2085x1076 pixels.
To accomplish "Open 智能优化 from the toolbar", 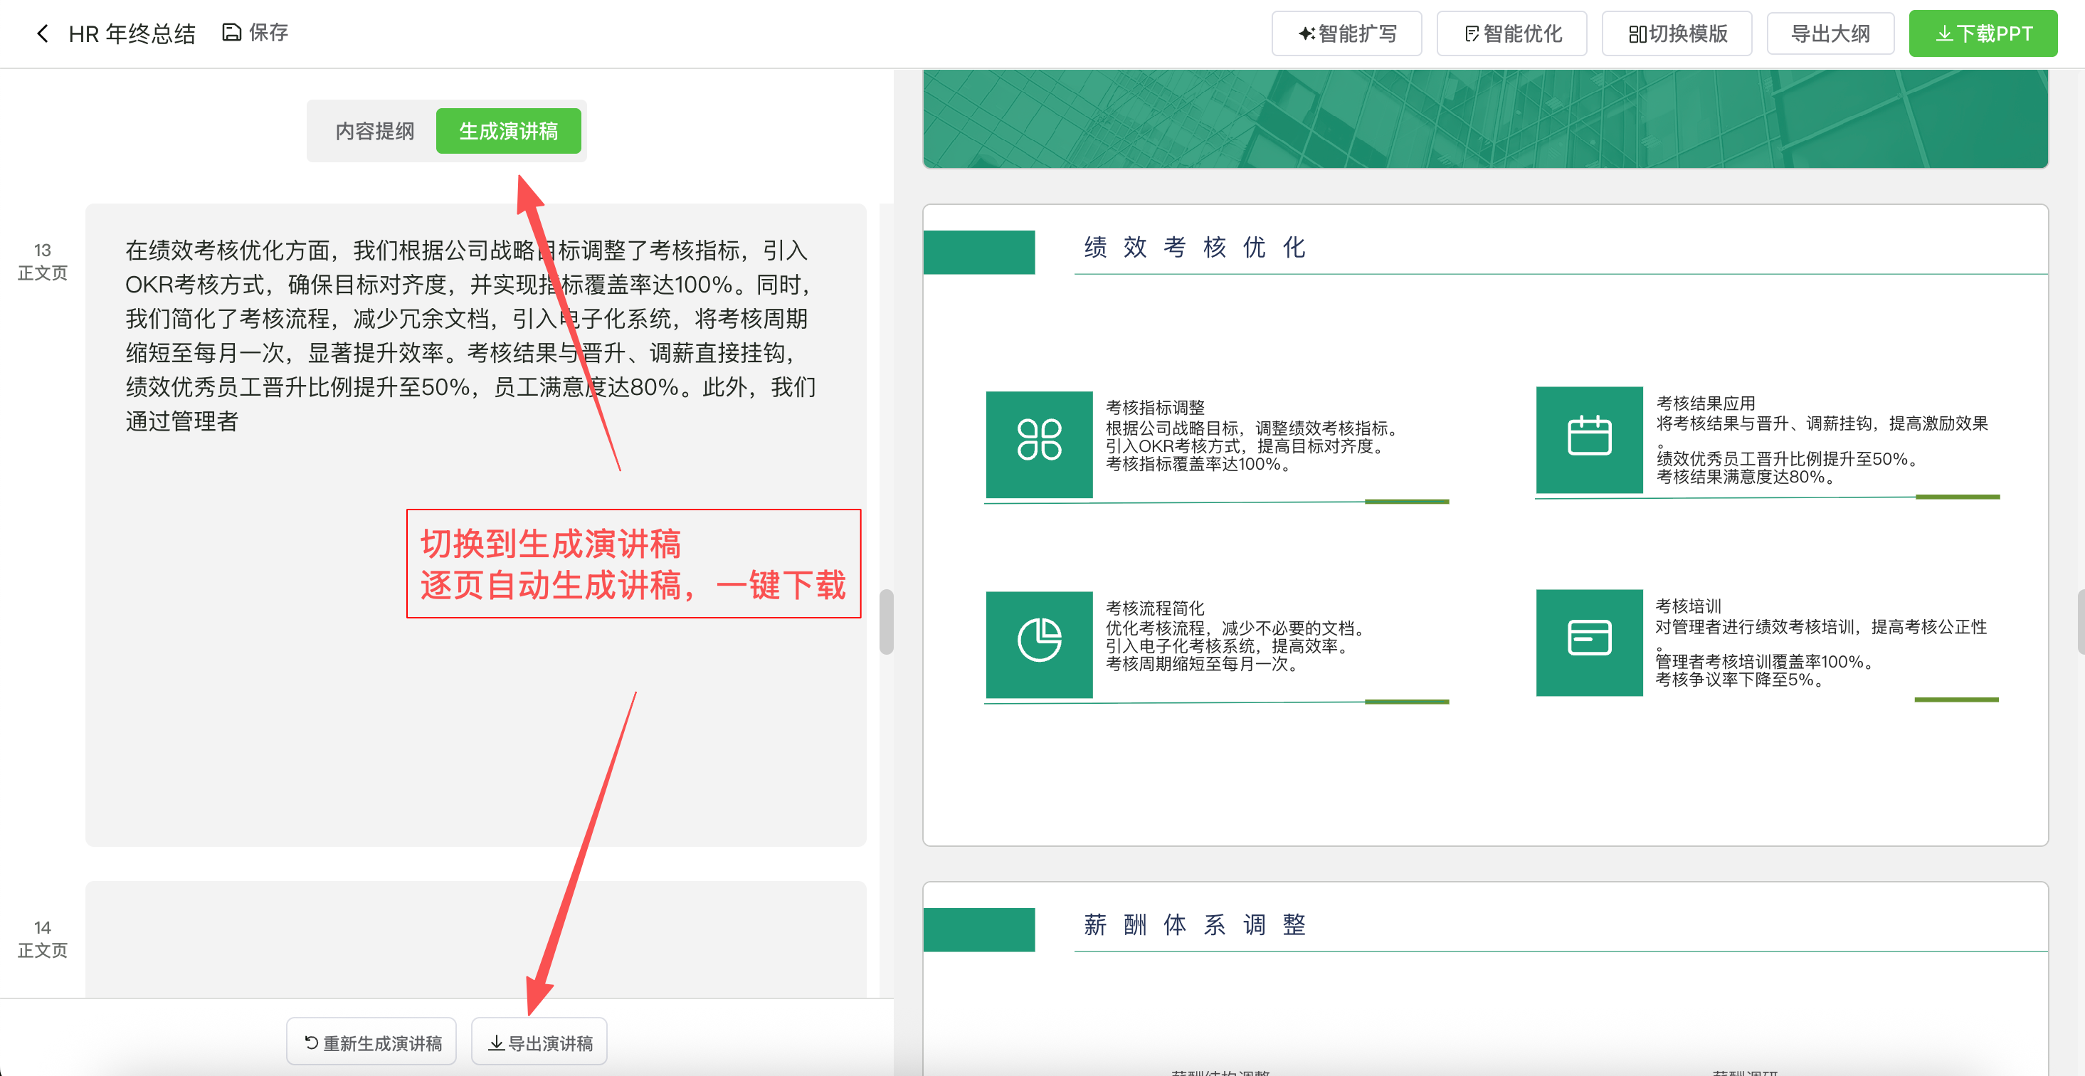I will coord(1511,33).
